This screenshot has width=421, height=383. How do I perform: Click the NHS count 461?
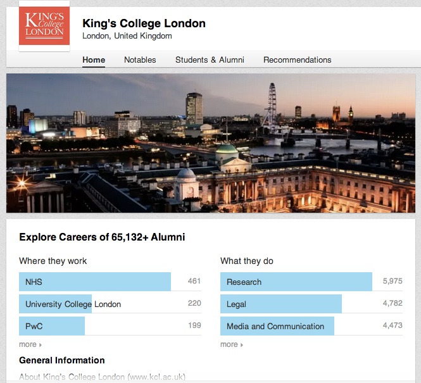click(194, 281)
